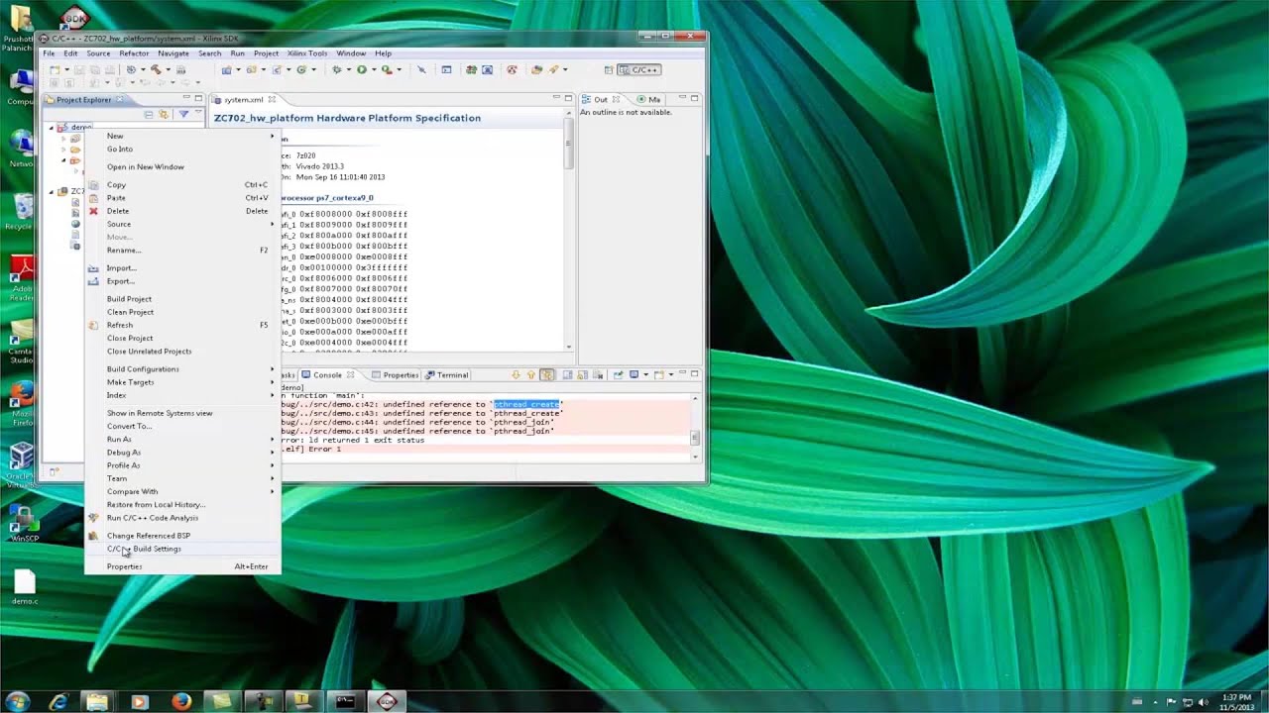1269x713 pixels.
Task: Click the Save All toolbar icon
Action: click(x=95, y=70)
